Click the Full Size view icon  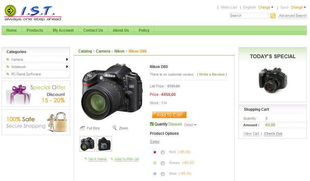(82, 128)
